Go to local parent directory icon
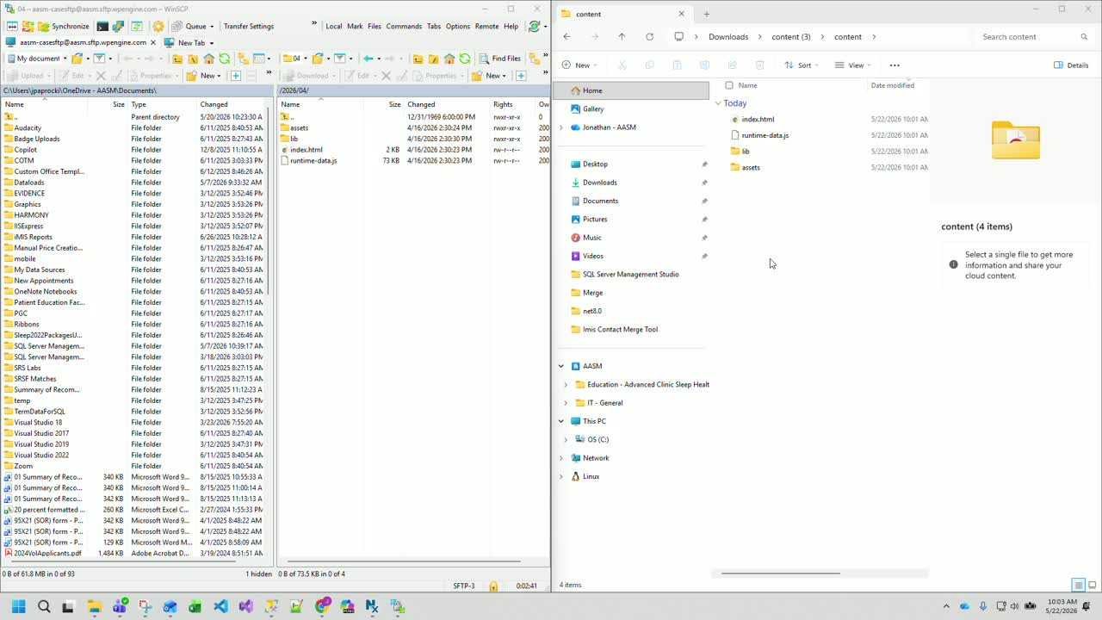The height and width of the screenshot is (620, 1102). [177, 59]
